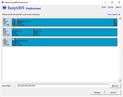
Task: Click the Backup button
Action: (x=97, y=93)
